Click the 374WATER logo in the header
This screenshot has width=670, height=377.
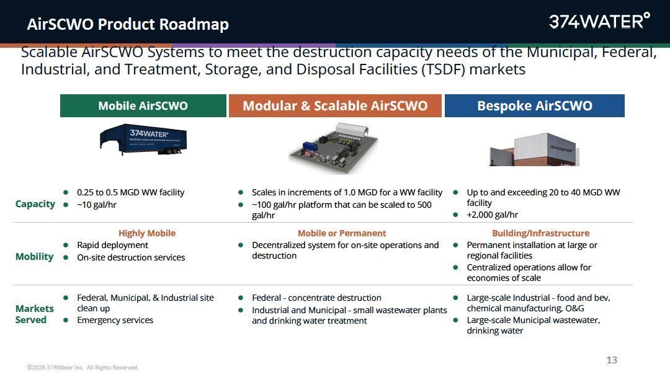click(599, 21)
